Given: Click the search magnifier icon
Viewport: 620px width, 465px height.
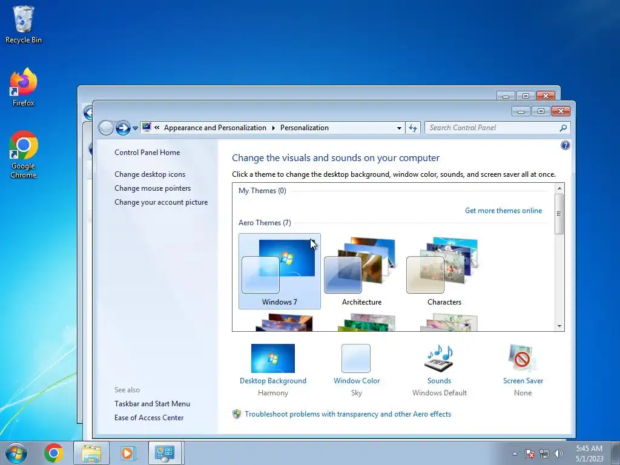Looking at the screenshot, I should point(563,128).
